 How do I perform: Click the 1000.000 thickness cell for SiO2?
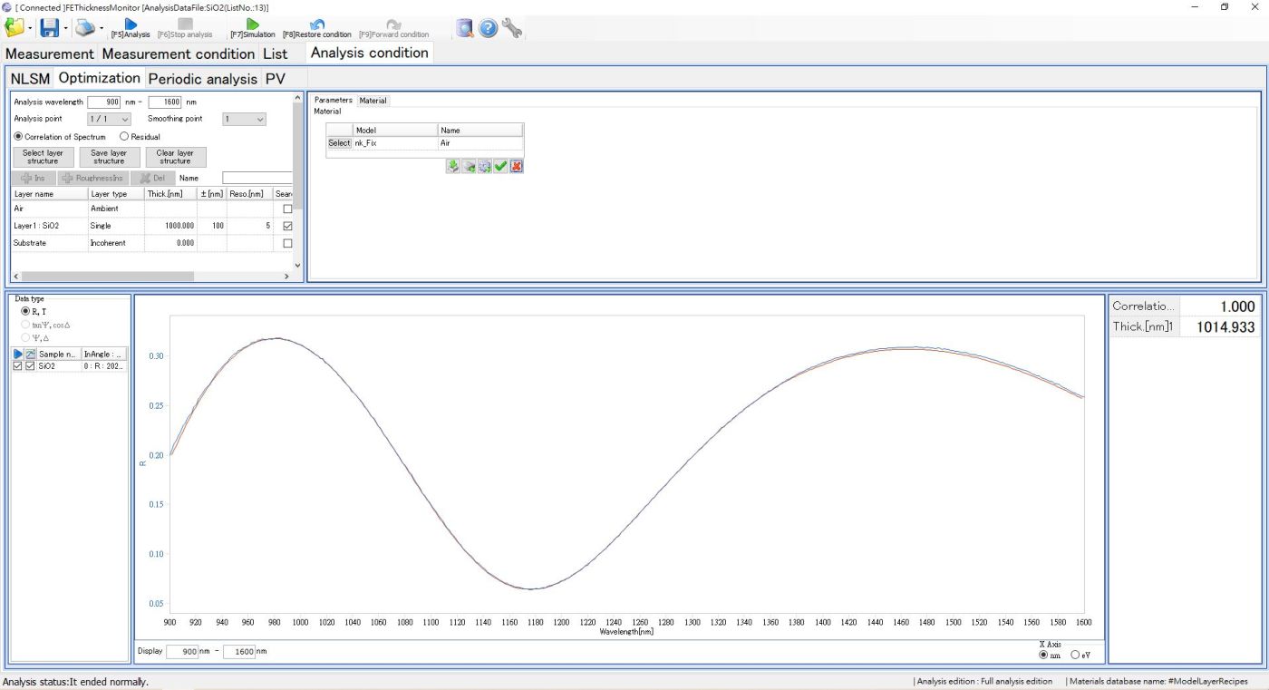click(170, 226)
